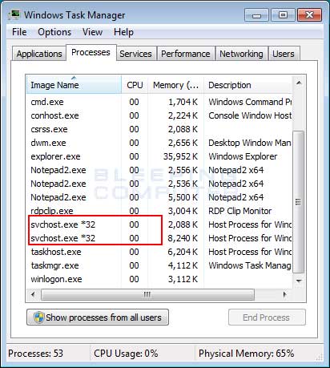
Task: Click the horizontal scrollbar left arrow
Action: (33, 294)
